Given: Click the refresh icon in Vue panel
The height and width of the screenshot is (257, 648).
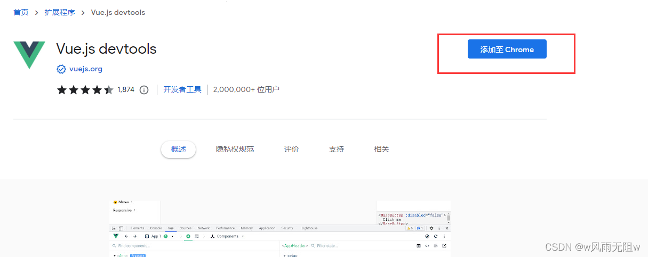Looking at the screenshot, I should (x=436, y=236).
